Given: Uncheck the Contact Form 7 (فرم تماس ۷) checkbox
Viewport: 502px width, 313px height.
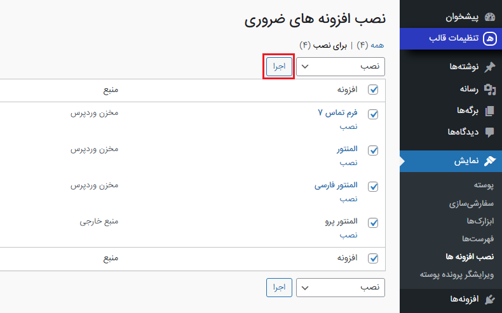Looking at the screenshot, I should coord(374,114).
